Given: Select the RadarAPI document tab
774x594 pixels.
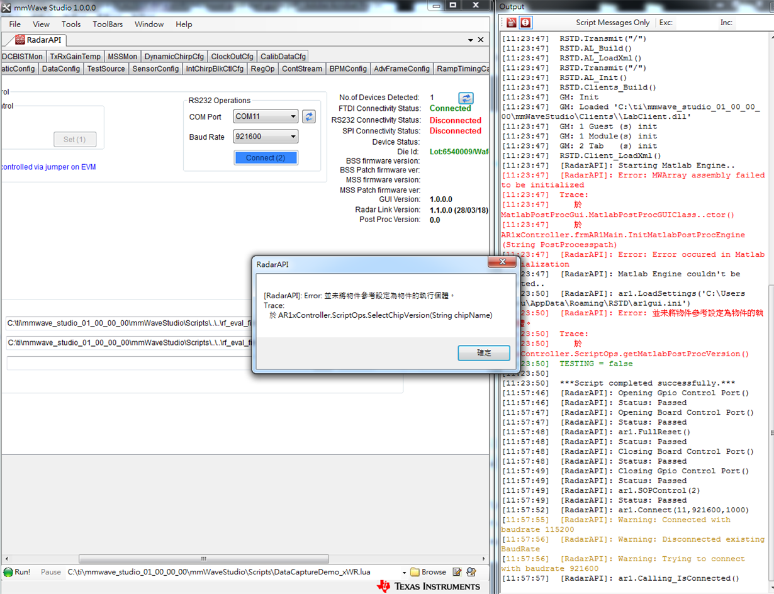Looking at the screenshot, I should pos(39,40).
